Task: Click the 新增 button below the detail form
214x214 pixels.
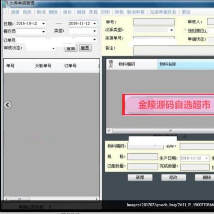Action: [140, 178]
